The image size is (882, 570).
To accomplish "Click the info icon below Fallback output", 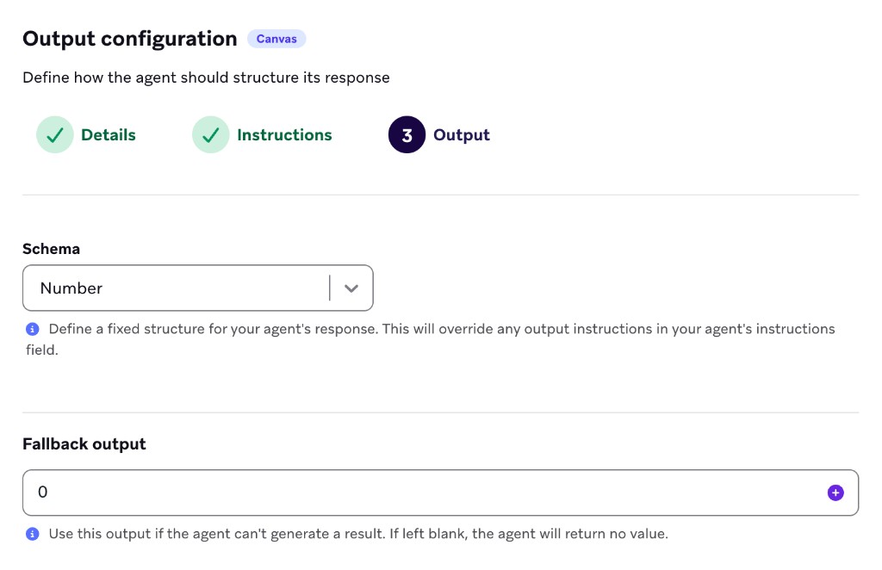I will tap(33, 534).
